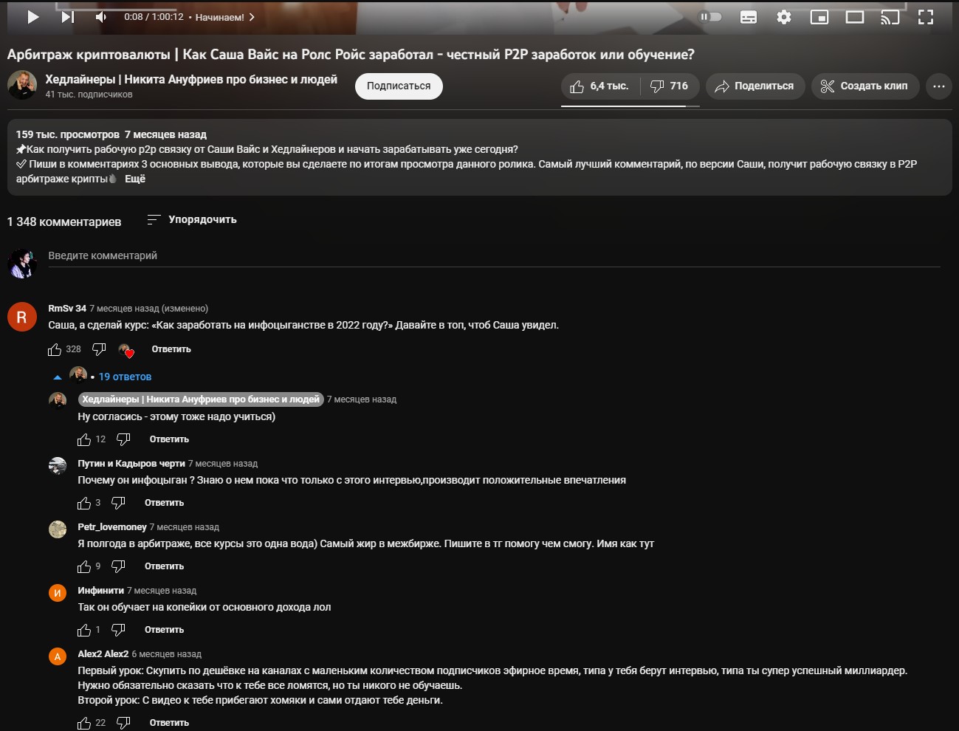Screen dimensions: 959x731
Task: Like the 'Ну согласись' reply
Action: click(x=84, y=439)
